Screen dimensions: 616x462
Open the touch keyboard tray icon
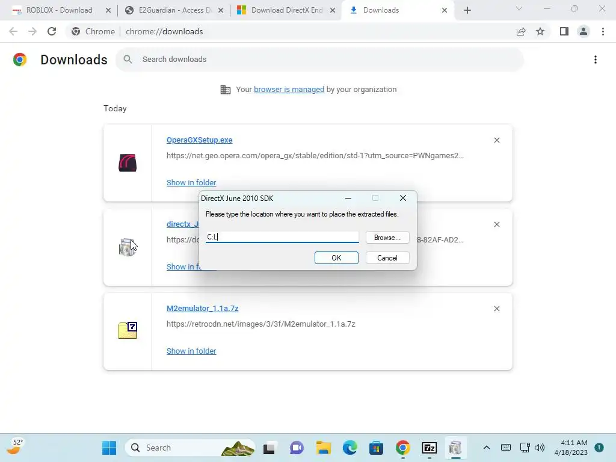(x=505, y=448)
